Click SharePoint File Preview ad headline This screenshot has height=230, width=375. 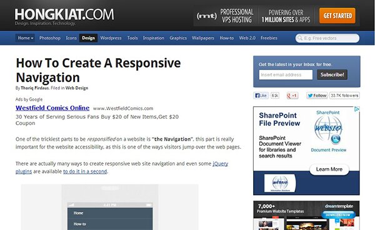coord(279,119)
